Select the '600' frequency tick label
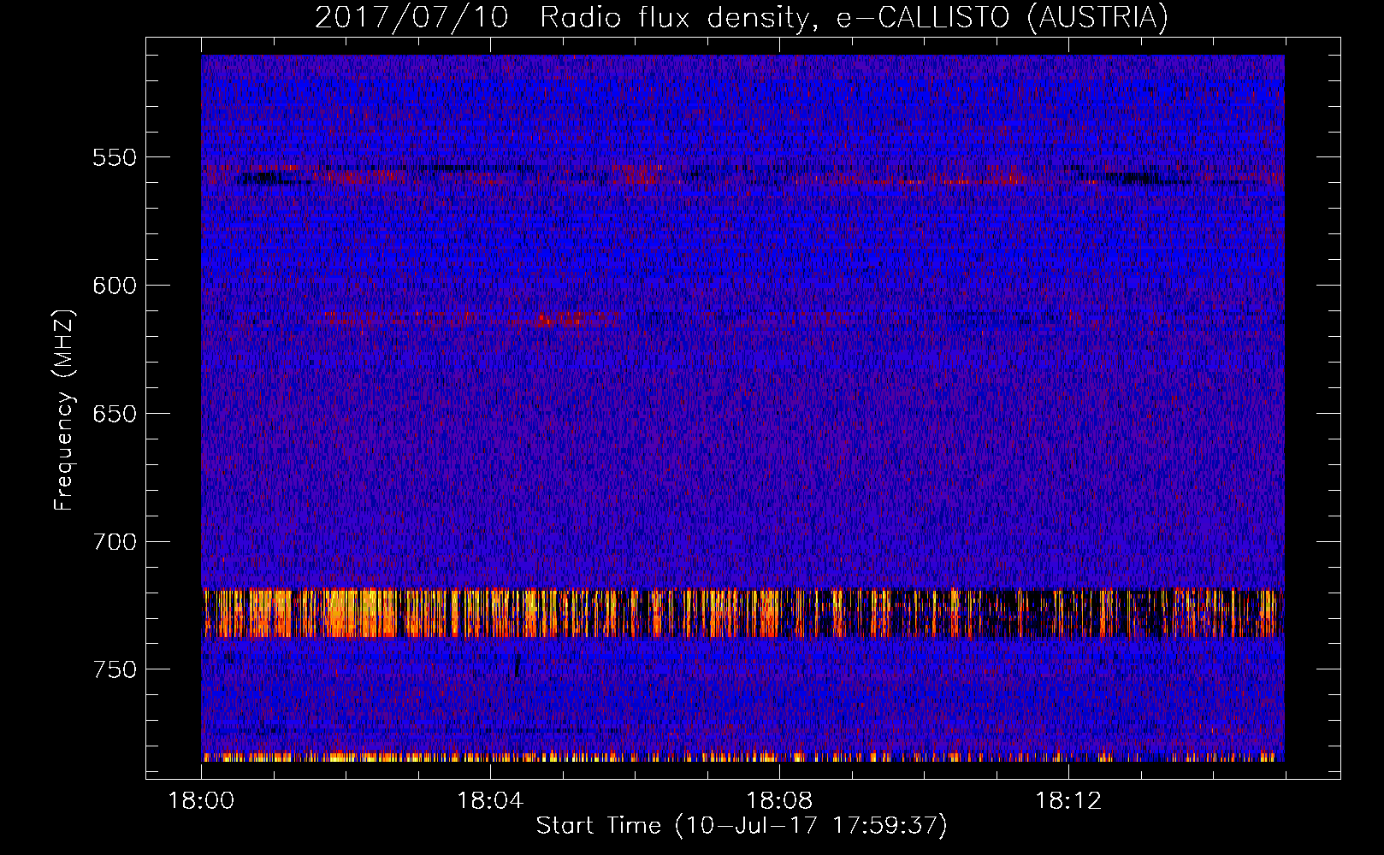Image resolution: width=1384 pixels, height=855 pixels. click(x=115, y=286)
